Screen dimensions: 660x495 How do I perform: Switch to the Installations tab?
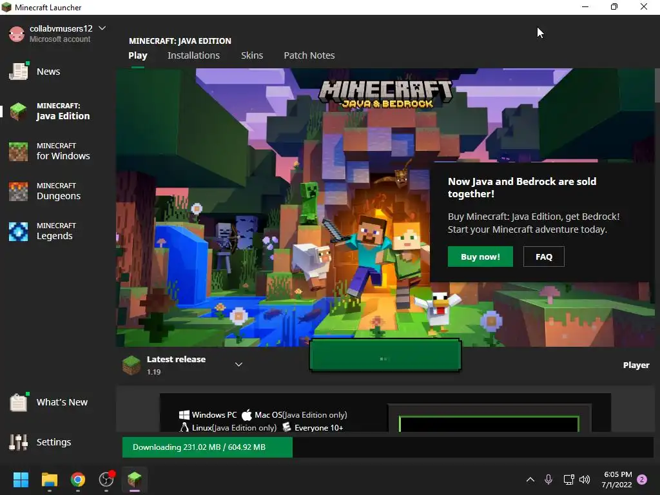[x=193, y=55]
